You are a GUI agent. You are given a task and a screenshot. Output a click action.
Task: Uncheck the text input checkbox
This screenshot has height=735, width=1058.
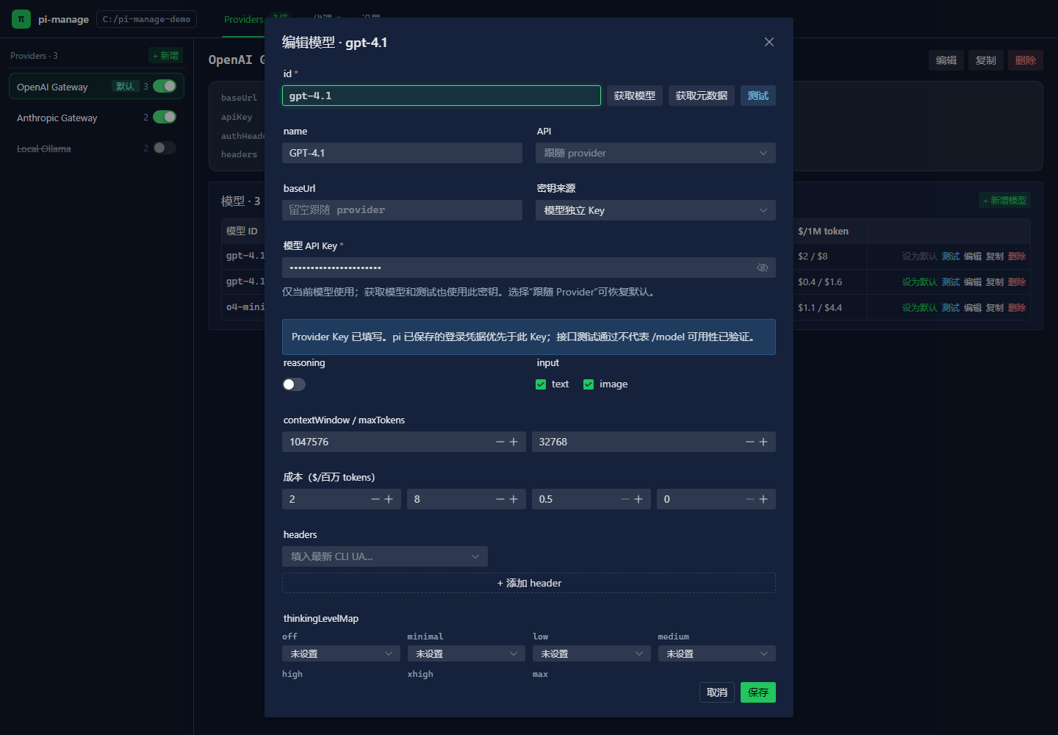pos(541,384)
